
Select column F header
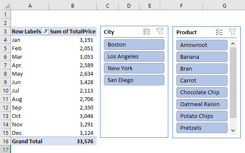point(181,6)
